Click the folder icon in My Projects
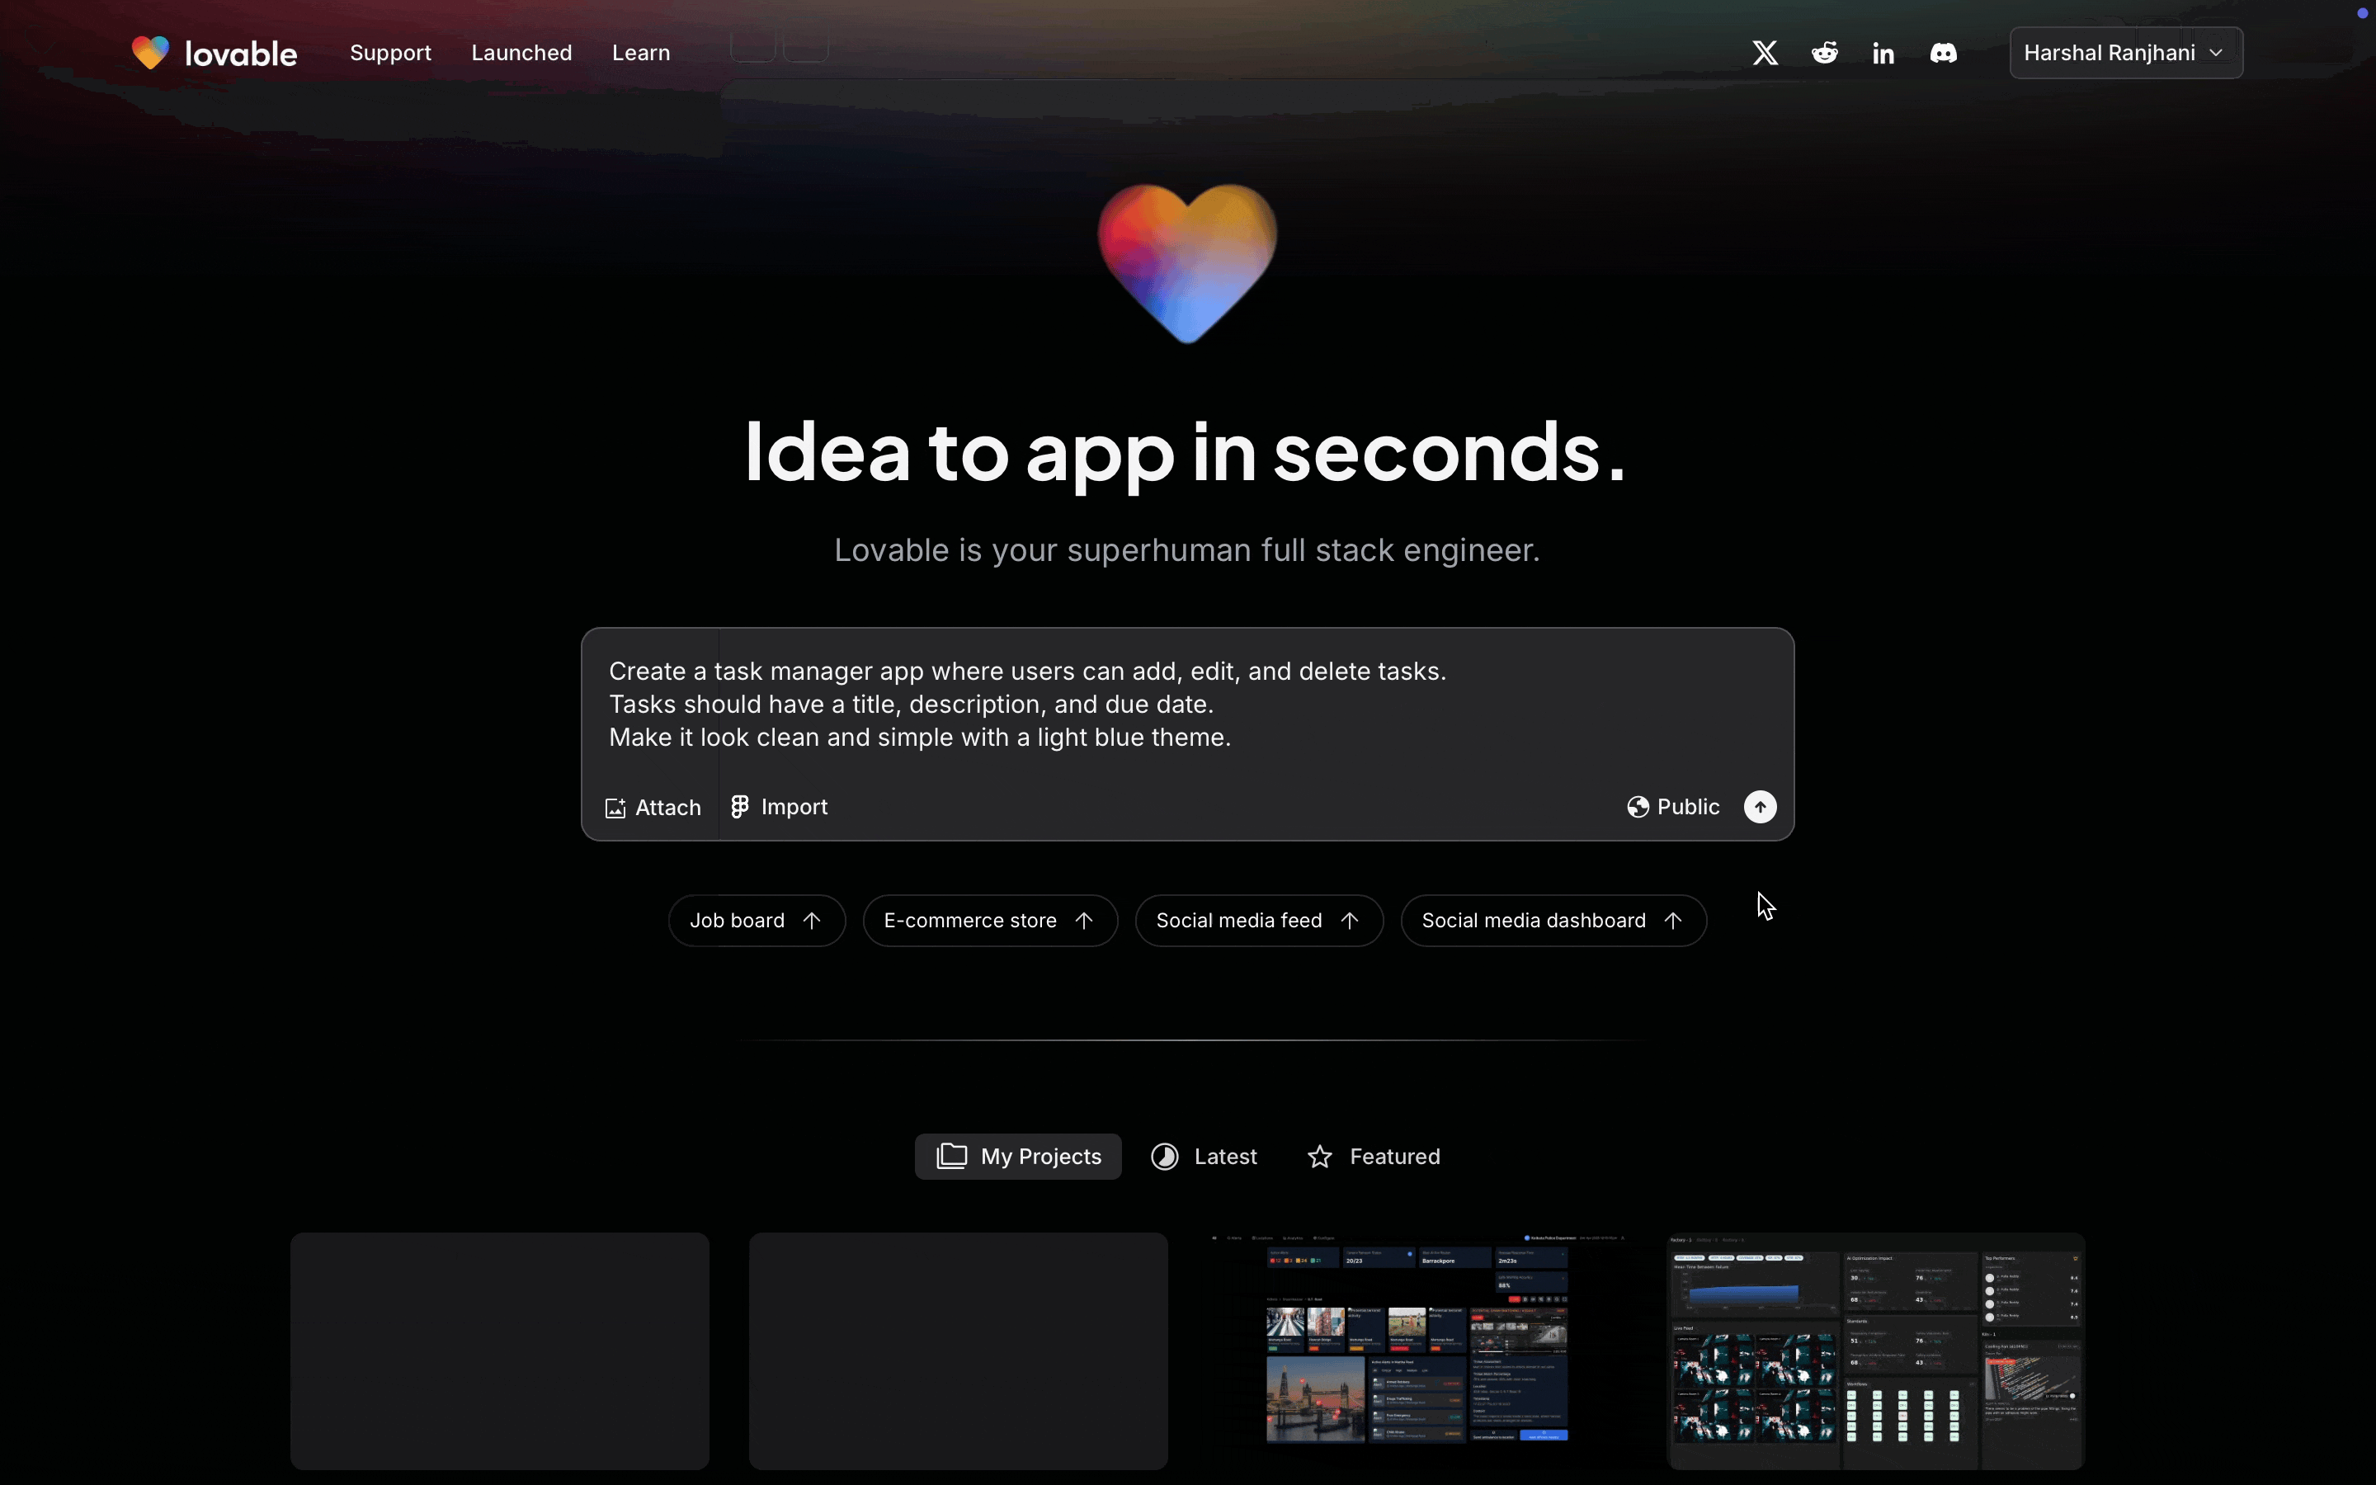Image resolution: width=2376 pixels, height=1485 pixels. (951, 1156)
